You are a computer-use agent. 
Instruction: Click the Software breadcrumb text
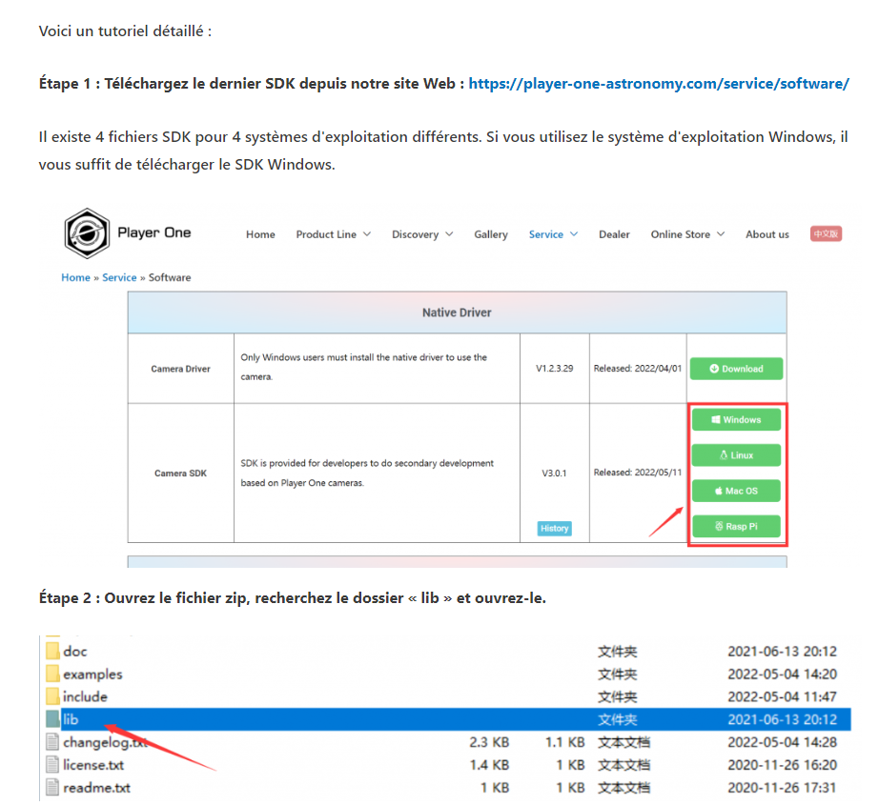tap(170, 277)
